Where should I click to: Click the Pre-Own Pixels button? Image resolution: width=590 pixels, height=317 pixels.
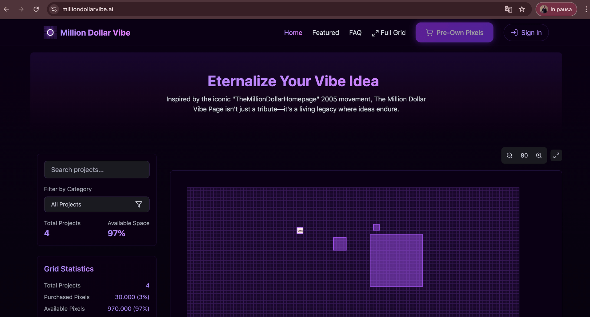tap(454, 33)
